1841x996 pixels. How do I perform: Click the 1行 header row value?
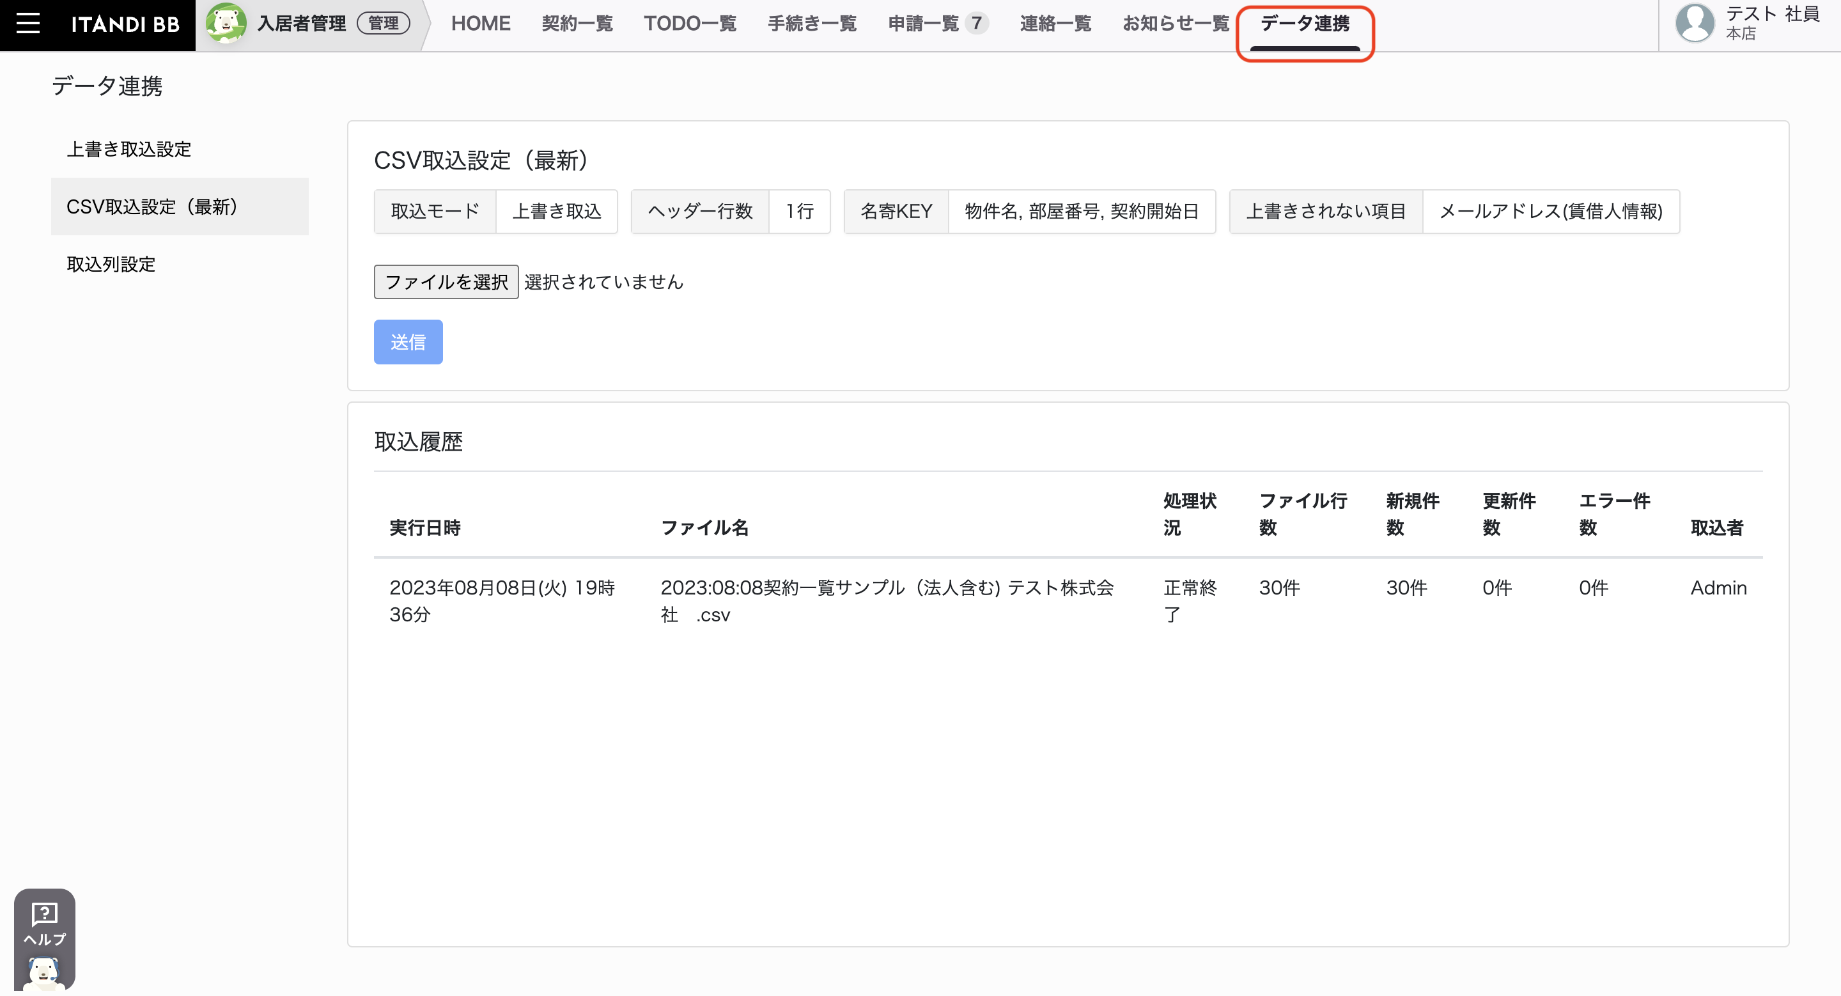click(x=800, y=212)
